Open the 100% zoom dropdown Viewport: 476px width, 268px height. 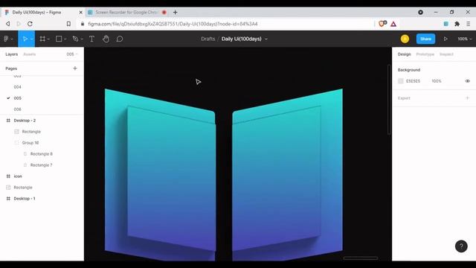pyautogui.click(x=464, y=39)
